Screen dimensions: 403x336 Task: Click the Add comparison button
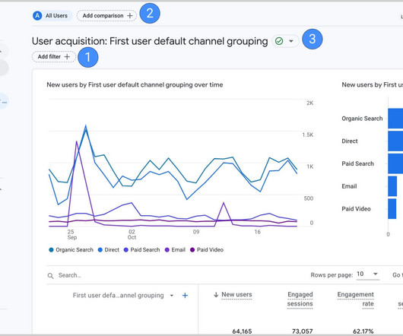coord(106,16)
